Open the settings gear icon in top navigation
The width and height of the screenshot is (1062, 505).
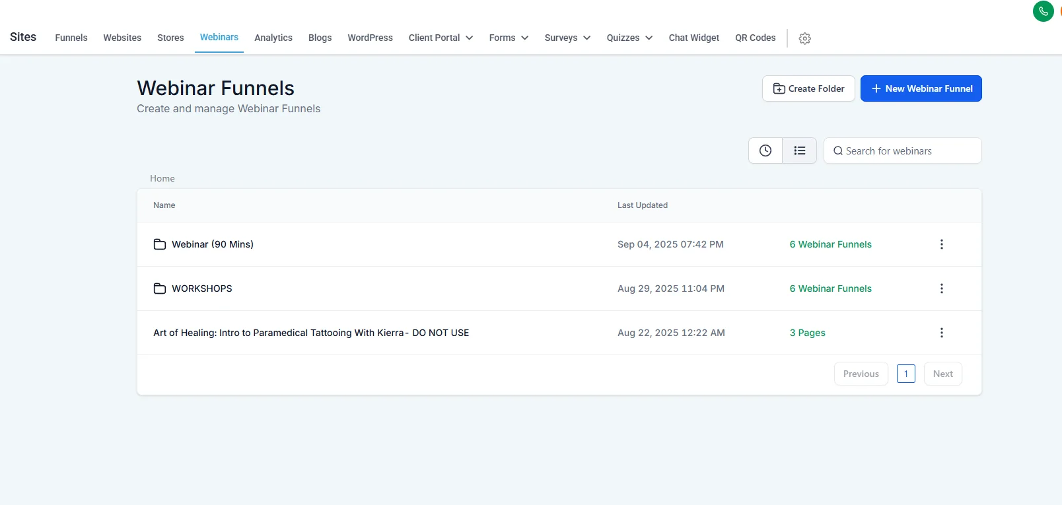pos(804,38)
